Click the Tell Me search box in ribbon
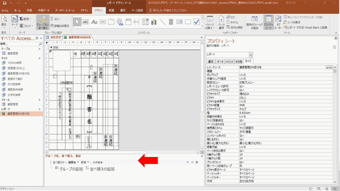 pos(168,11)
